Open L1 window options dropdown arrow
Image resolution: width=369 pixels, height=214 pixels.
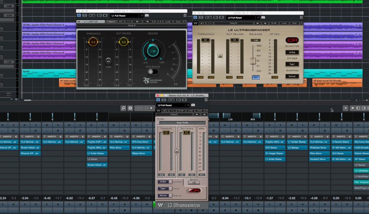[x=185, y=15]
